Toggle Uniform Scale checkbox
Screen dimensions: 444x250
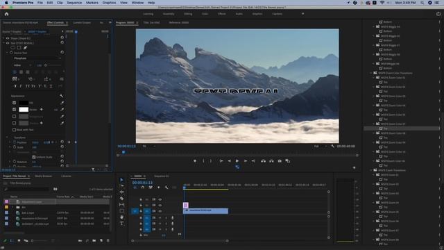34,157
